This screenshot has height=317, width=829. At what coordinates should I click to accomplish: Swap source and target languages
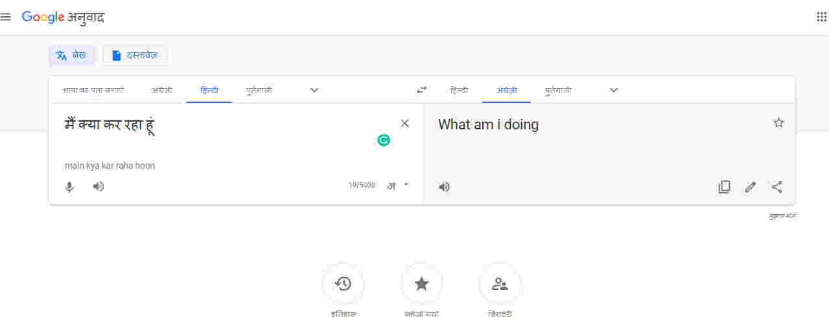pos(422,90)
